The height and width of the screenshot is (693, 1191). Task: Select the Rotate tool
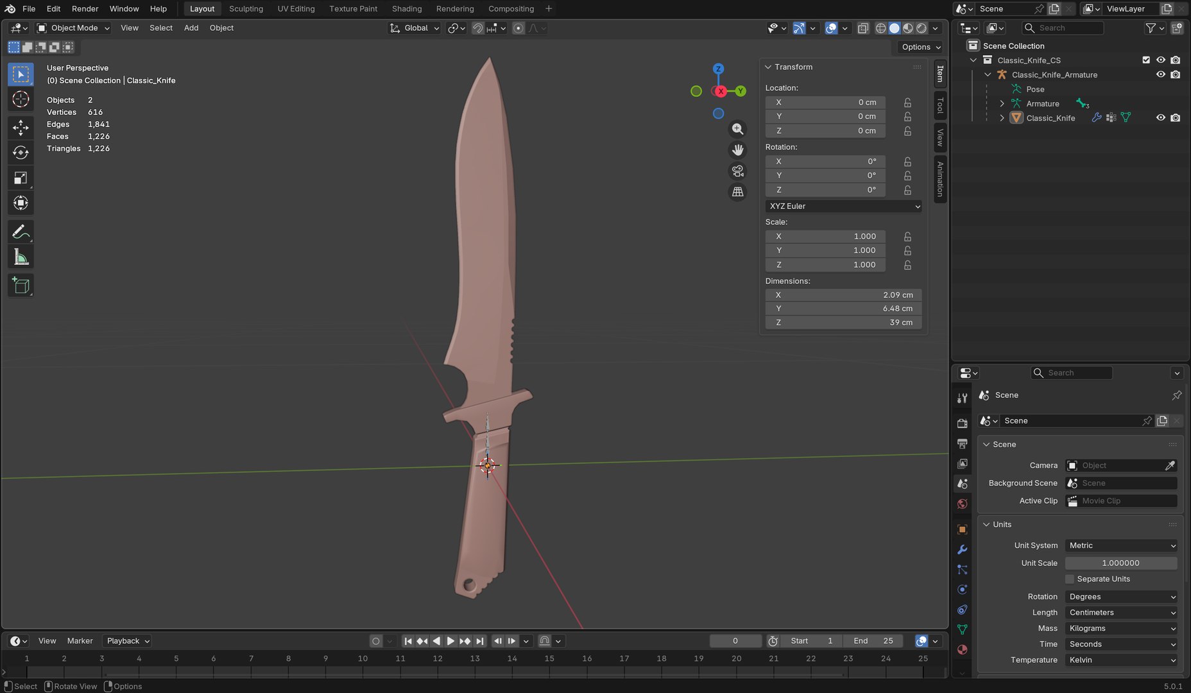21,153
